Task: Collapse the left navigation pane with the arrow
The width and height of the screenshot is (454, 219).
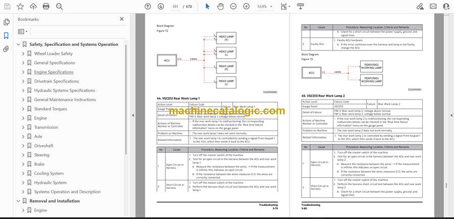Action: [133, 115]
